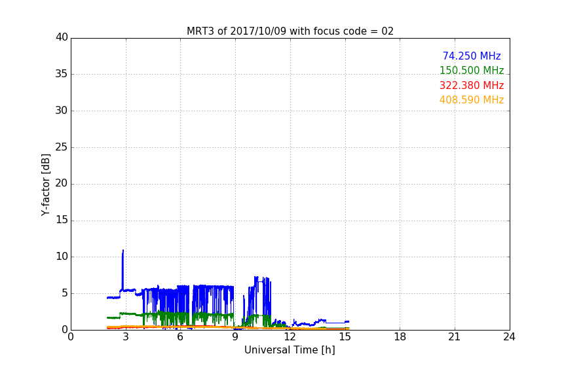Screen dimensions: 566x377
Task: Click the y-axis tick label 30
Action: [x=62, y=111]
